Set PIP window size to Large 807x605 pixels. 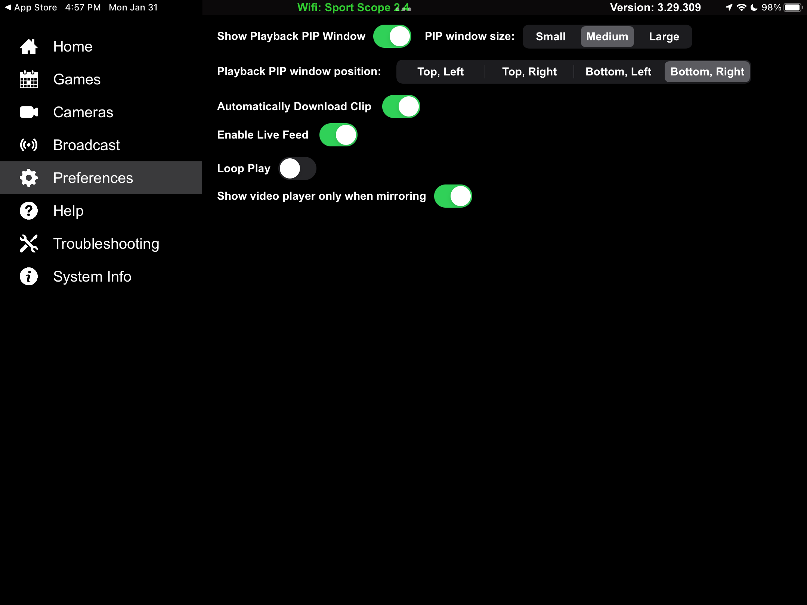click(x=664, y=37)
